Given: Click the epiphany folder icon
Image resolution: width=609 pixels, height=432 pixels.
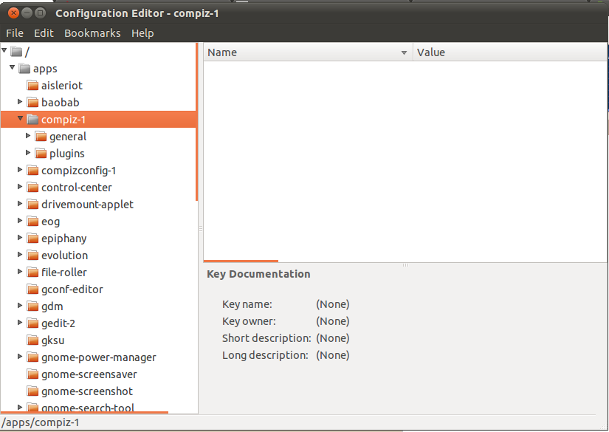Looking at the screenshot, I should coord(32,238).
